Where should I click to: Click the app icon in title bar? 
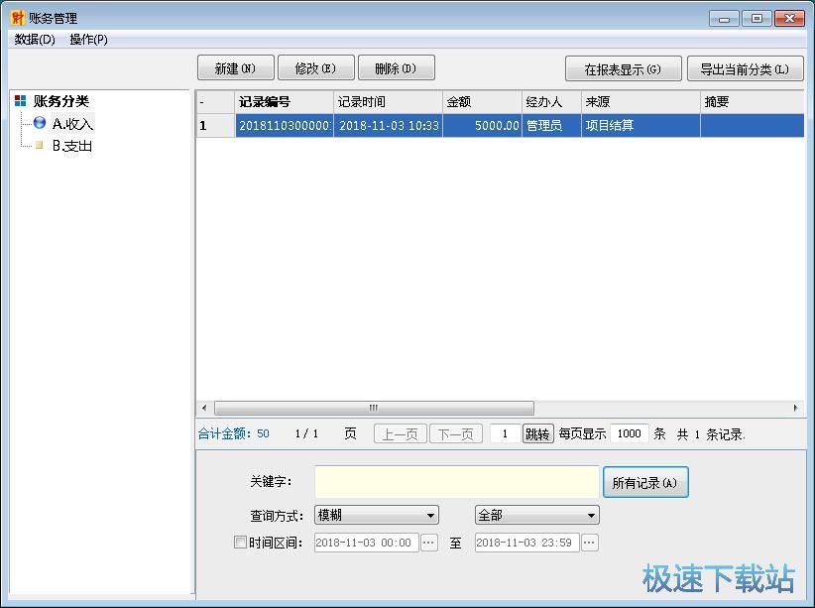pos(17,18)
